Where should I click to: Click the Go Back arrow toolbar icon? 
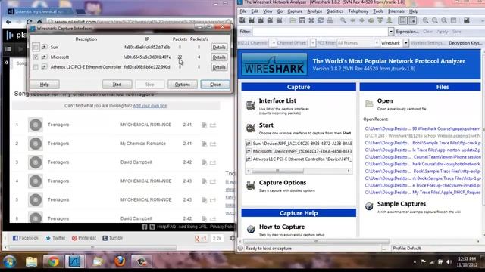(x=352, y=20)
